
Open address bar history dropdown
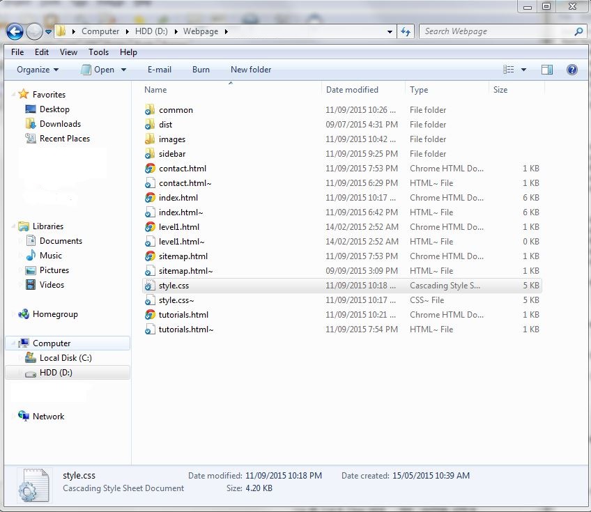pos(390,31)
